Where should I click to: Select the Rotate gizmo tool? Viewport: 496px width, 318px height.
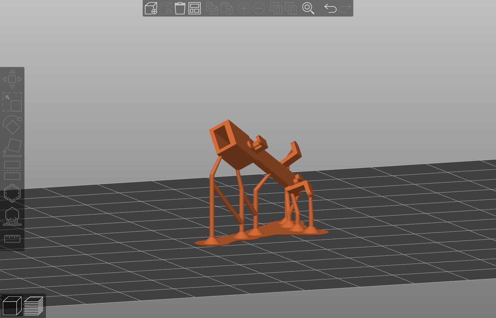coord(12,125)
